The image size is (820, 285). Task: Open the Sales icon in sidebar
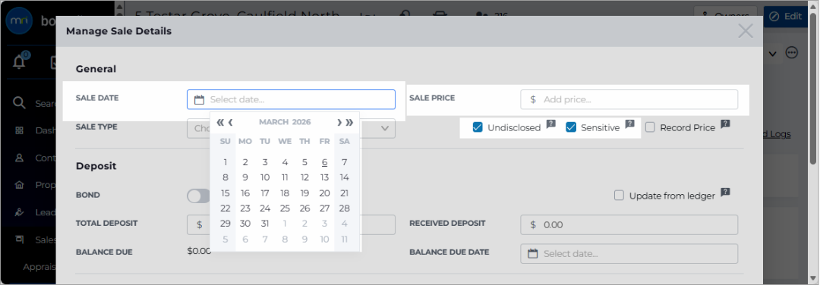pos(19,239)
